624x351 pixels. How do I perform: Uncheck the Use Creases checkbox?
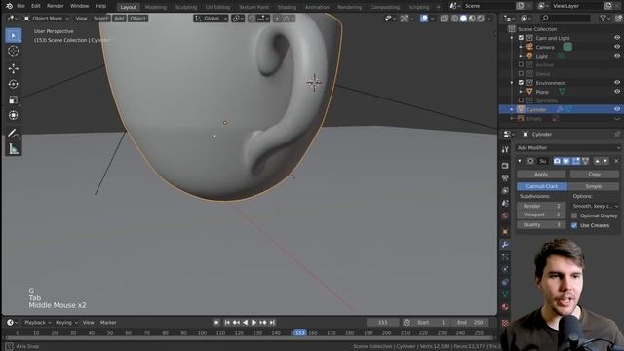(574, 225)
